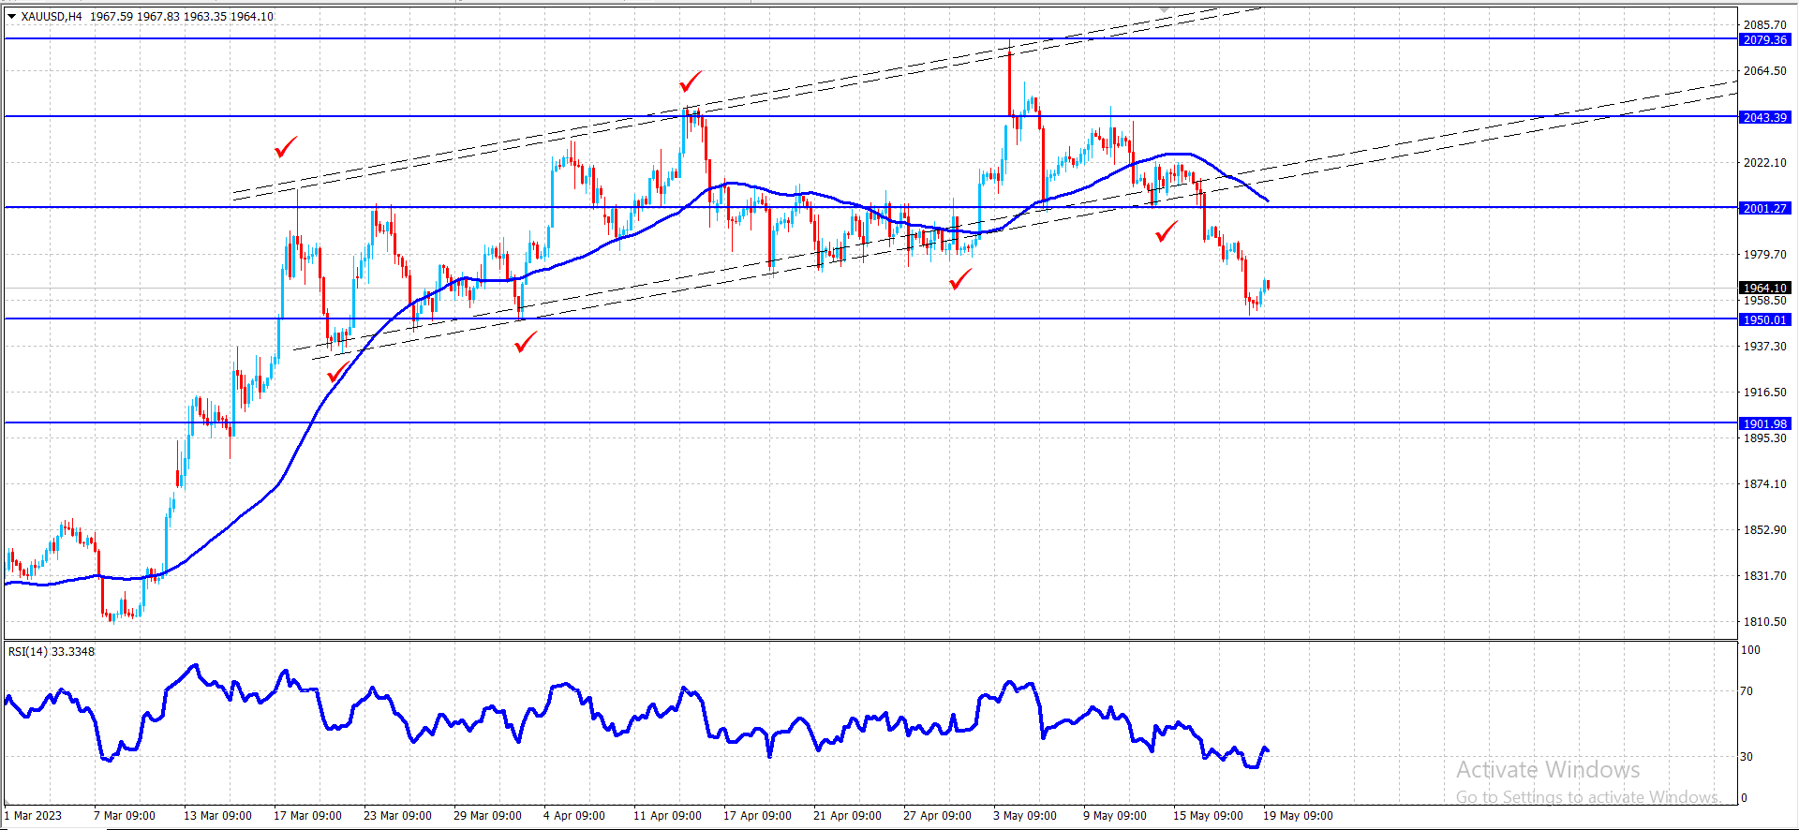Click the RSI 100 level label
Viewport: 1799px width, 830px height.
(x=1750, y=650)
